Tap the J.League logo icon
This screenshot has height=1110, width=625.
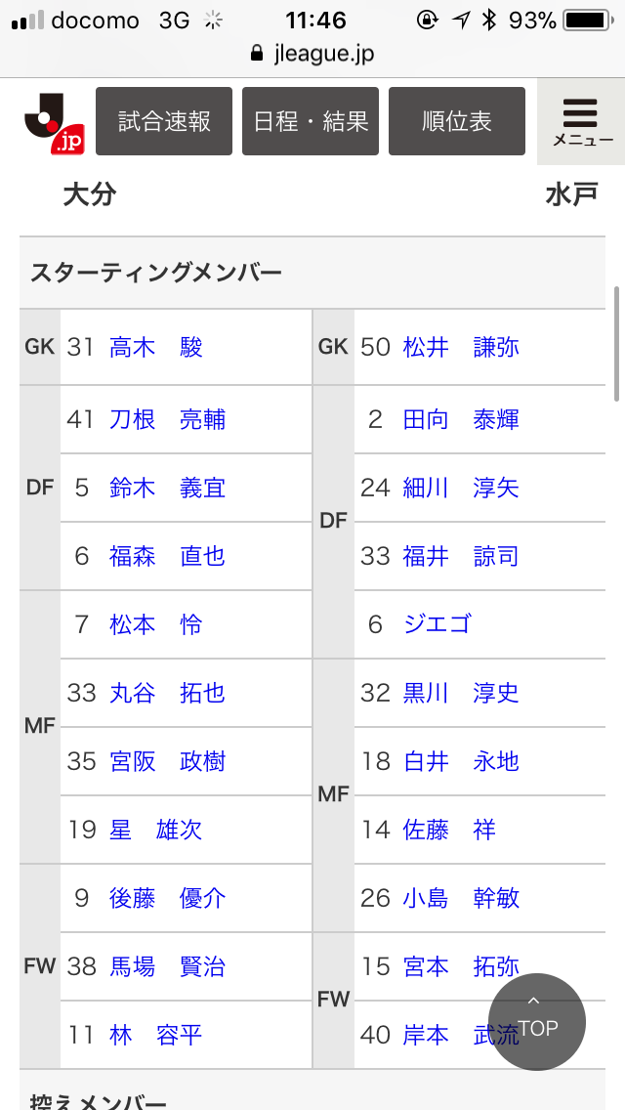(x=52, y=121)
